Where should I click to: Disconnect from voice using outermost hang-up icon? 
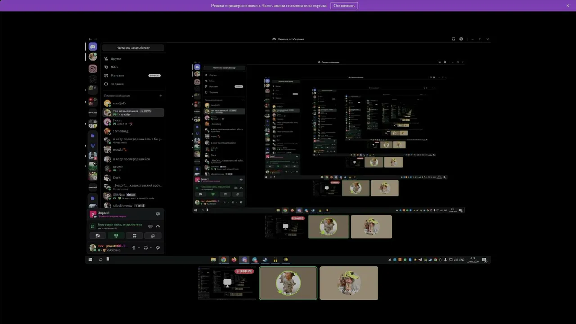pyautogui.click(x=158, y=226)
